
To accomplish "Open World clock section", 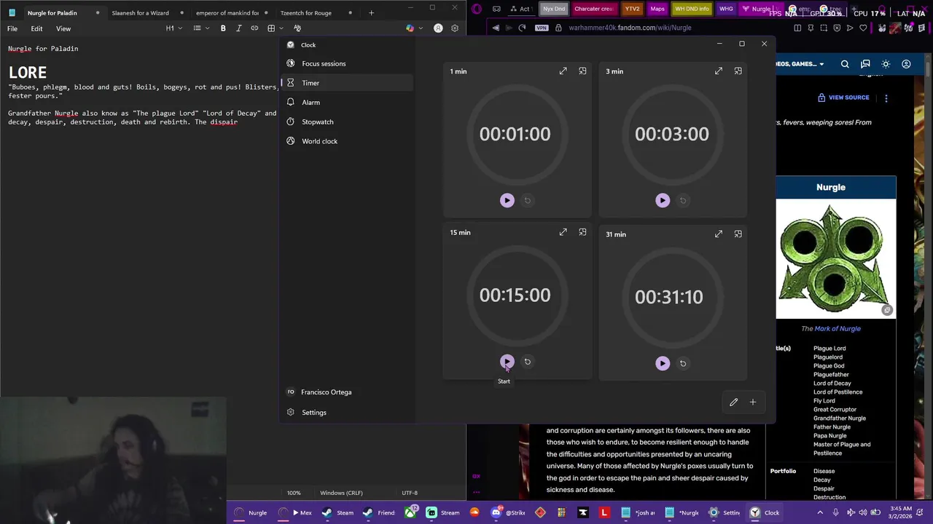I will [x=348, y=141].
